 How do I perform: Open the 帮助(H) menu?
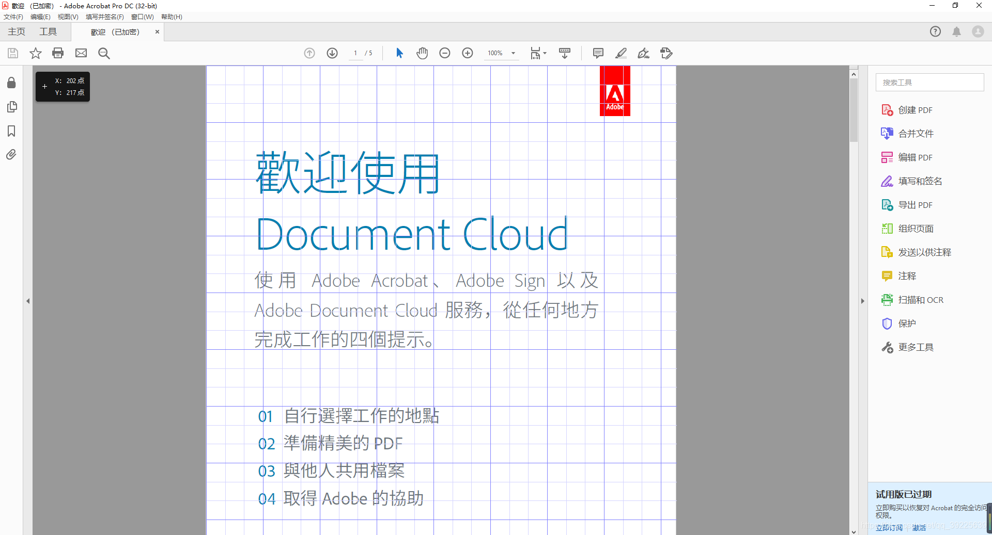(172, 17)
